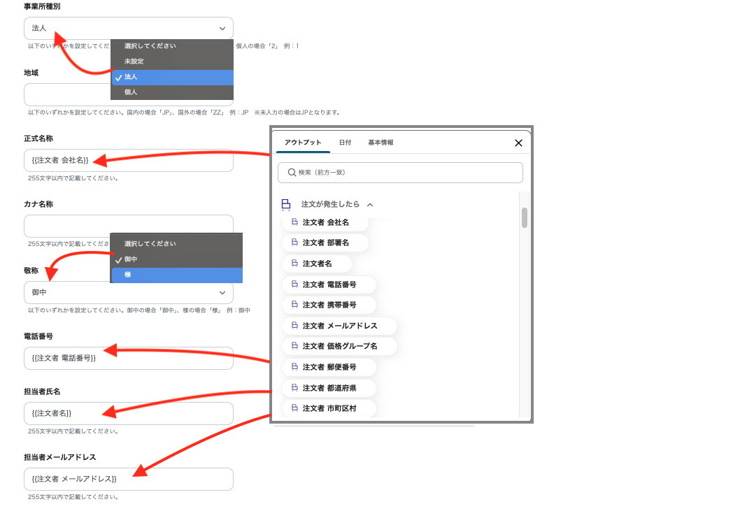Select the 注文者 市町区村 output chip
The width and height of the screenshot is (754, 511).
(329, 409)
